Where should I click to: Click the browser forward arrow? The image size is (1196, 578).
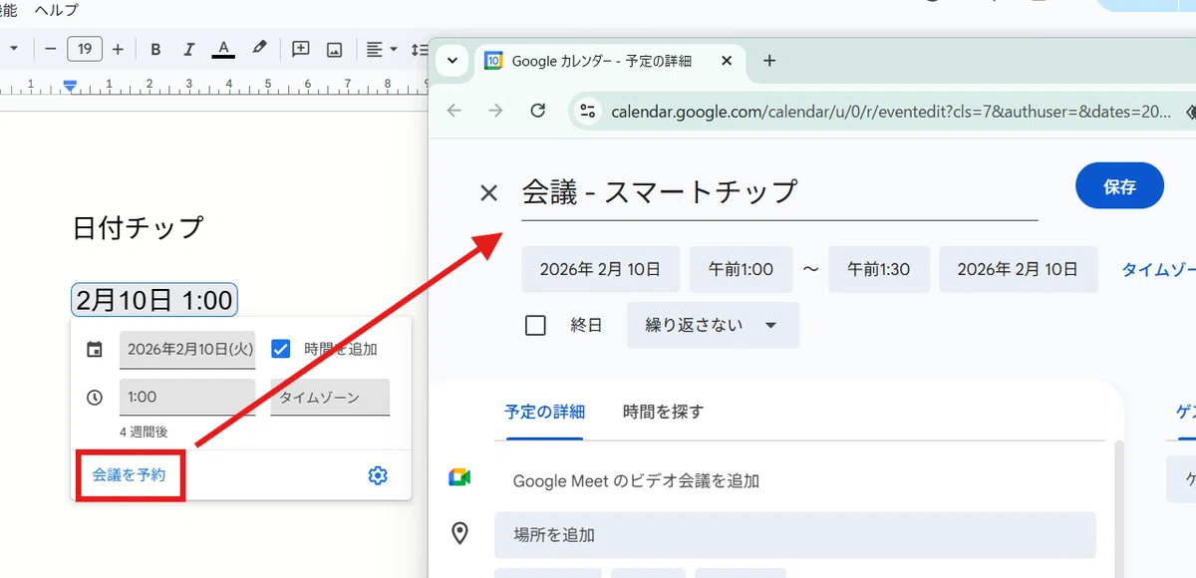(495, 111)
